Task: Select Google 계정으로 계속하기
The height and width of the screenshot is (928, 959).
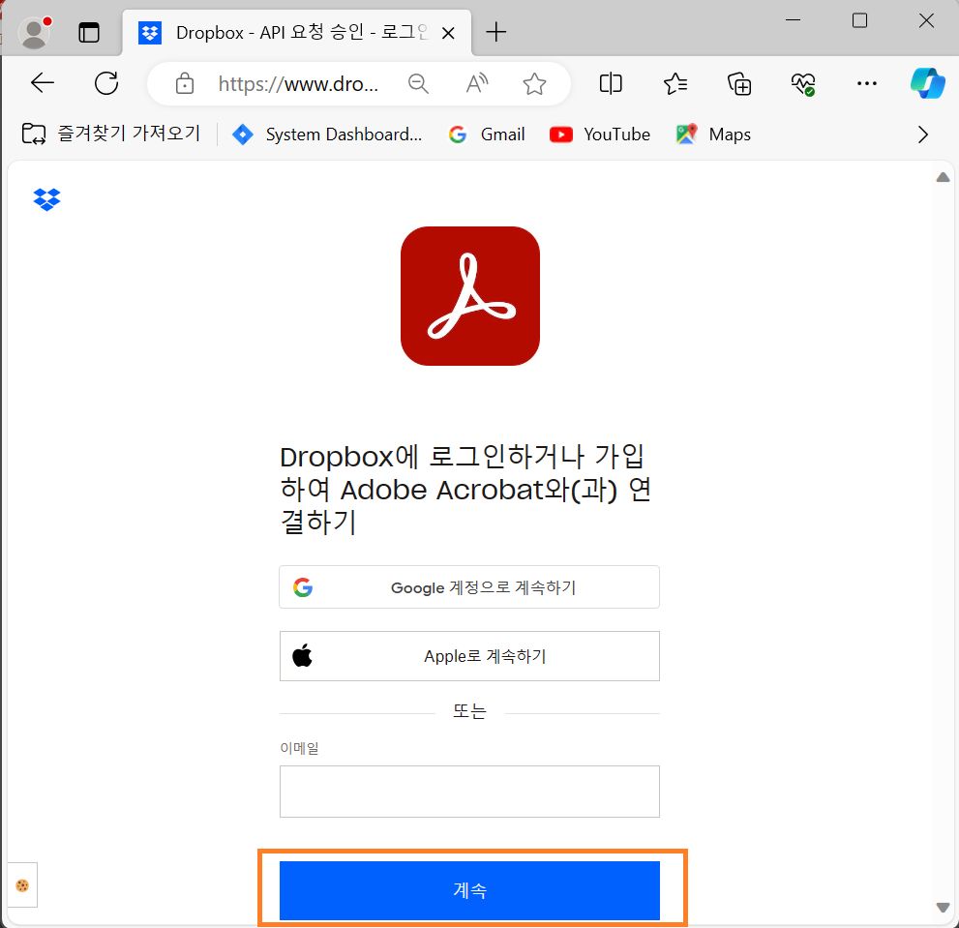Action: click(469, 586)
